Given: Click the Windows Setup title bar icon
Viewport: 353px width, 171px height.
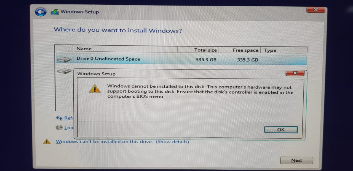Looking at the screenshot, I should [x=55, y=12].
